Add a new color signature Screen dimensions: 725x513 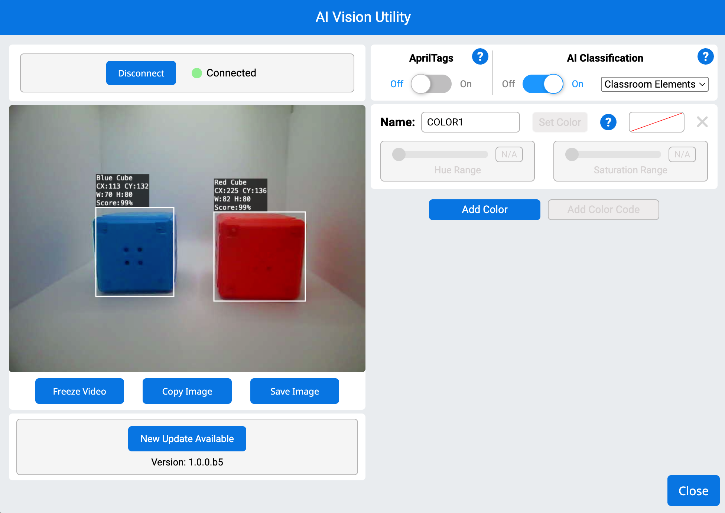pos(484,209)
